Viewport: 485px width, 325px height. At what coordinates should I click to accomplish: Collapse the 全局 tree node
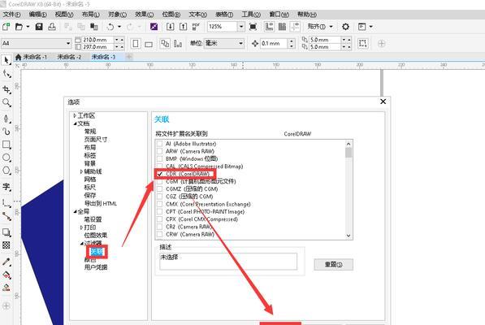point(76,211)
